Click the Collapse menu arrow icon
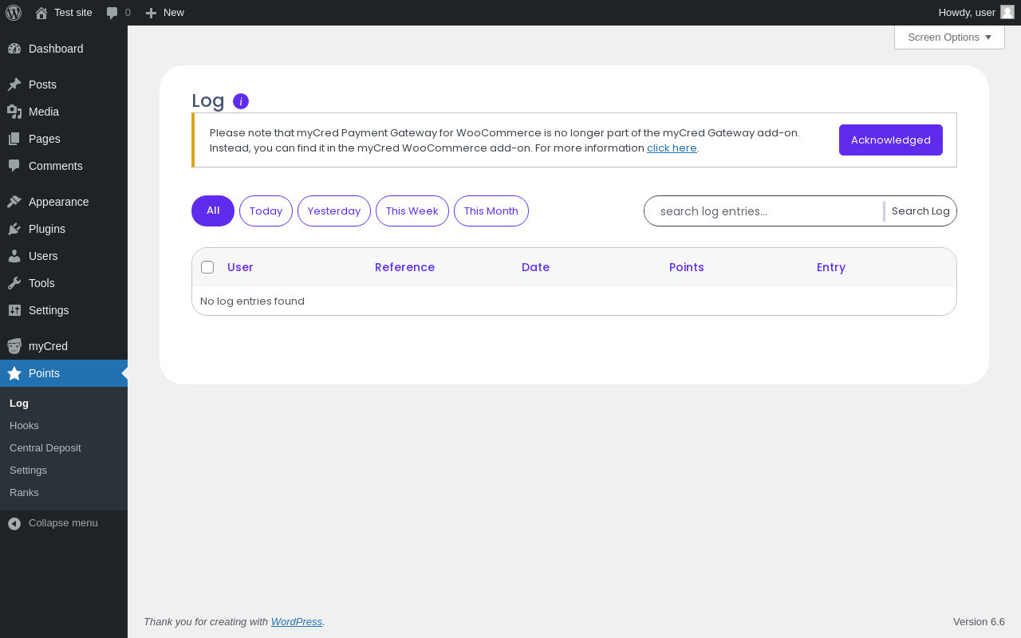This screenshot has height=638, width=1021. [x=14, y=523]
